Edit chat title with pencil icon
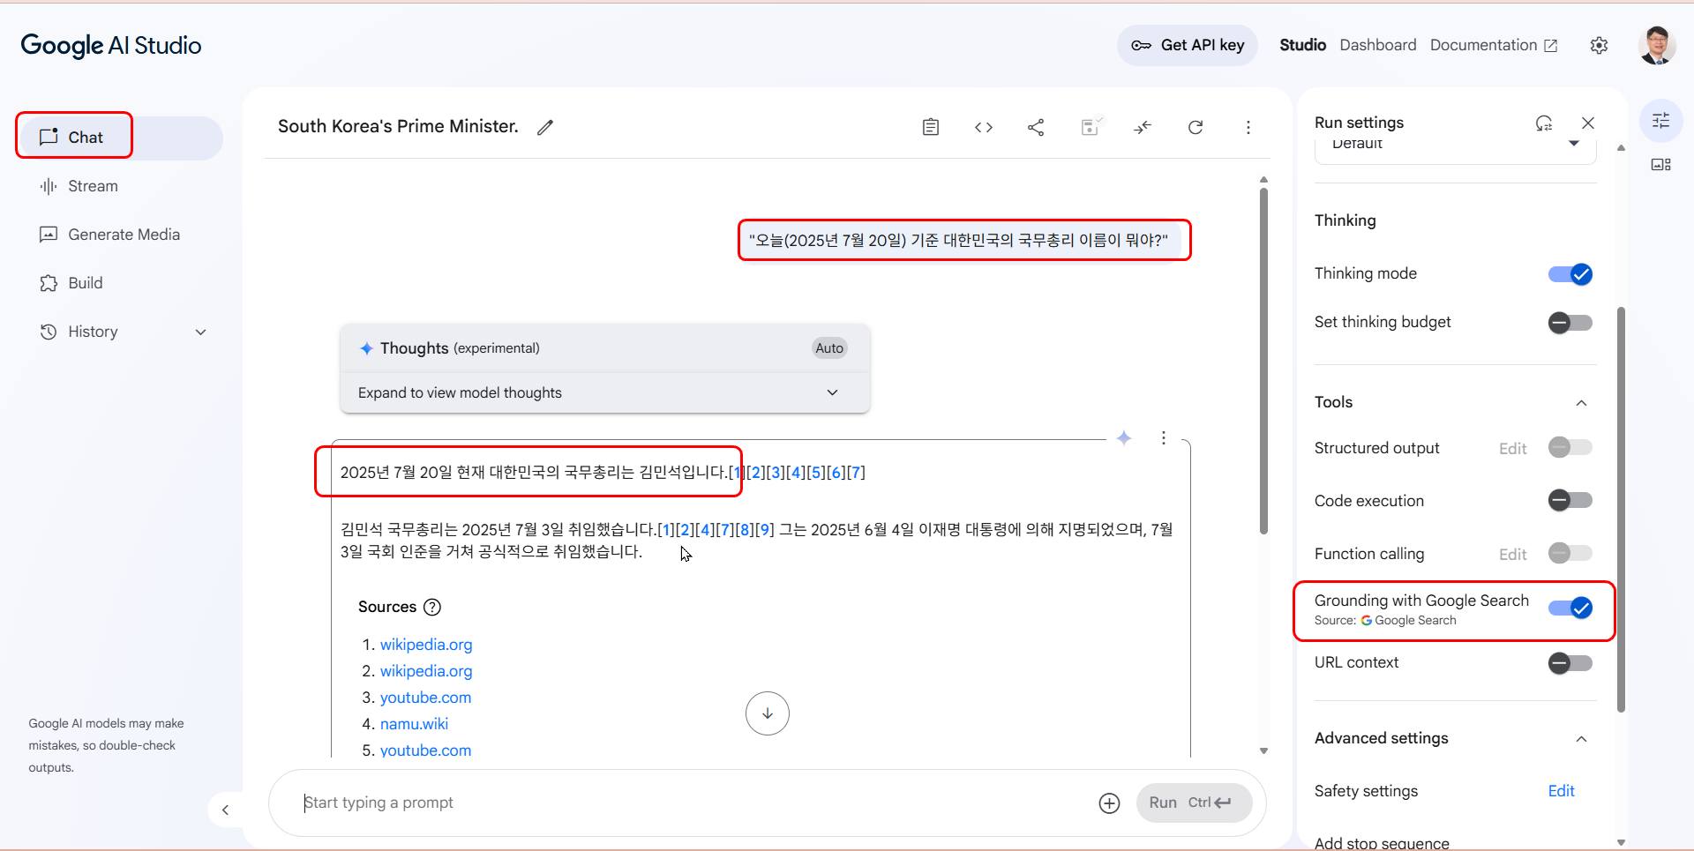This screenshot has height=851, width=1694. tap(545, 127)
